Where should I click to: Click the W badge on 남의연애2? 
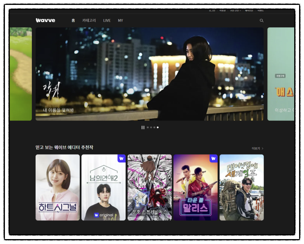(122, 158)
